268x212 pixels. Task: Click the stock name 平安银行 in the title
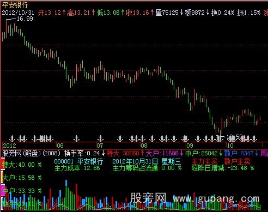pos(15,5)
